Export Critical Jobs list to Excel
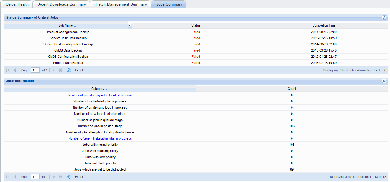390x182 pixels. (79, 70)
